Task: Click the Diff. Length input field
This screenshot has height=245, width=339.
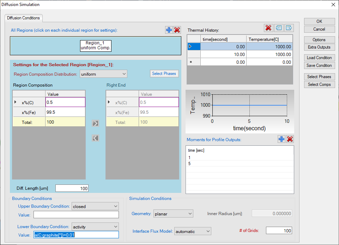Action: pos(72,189)
